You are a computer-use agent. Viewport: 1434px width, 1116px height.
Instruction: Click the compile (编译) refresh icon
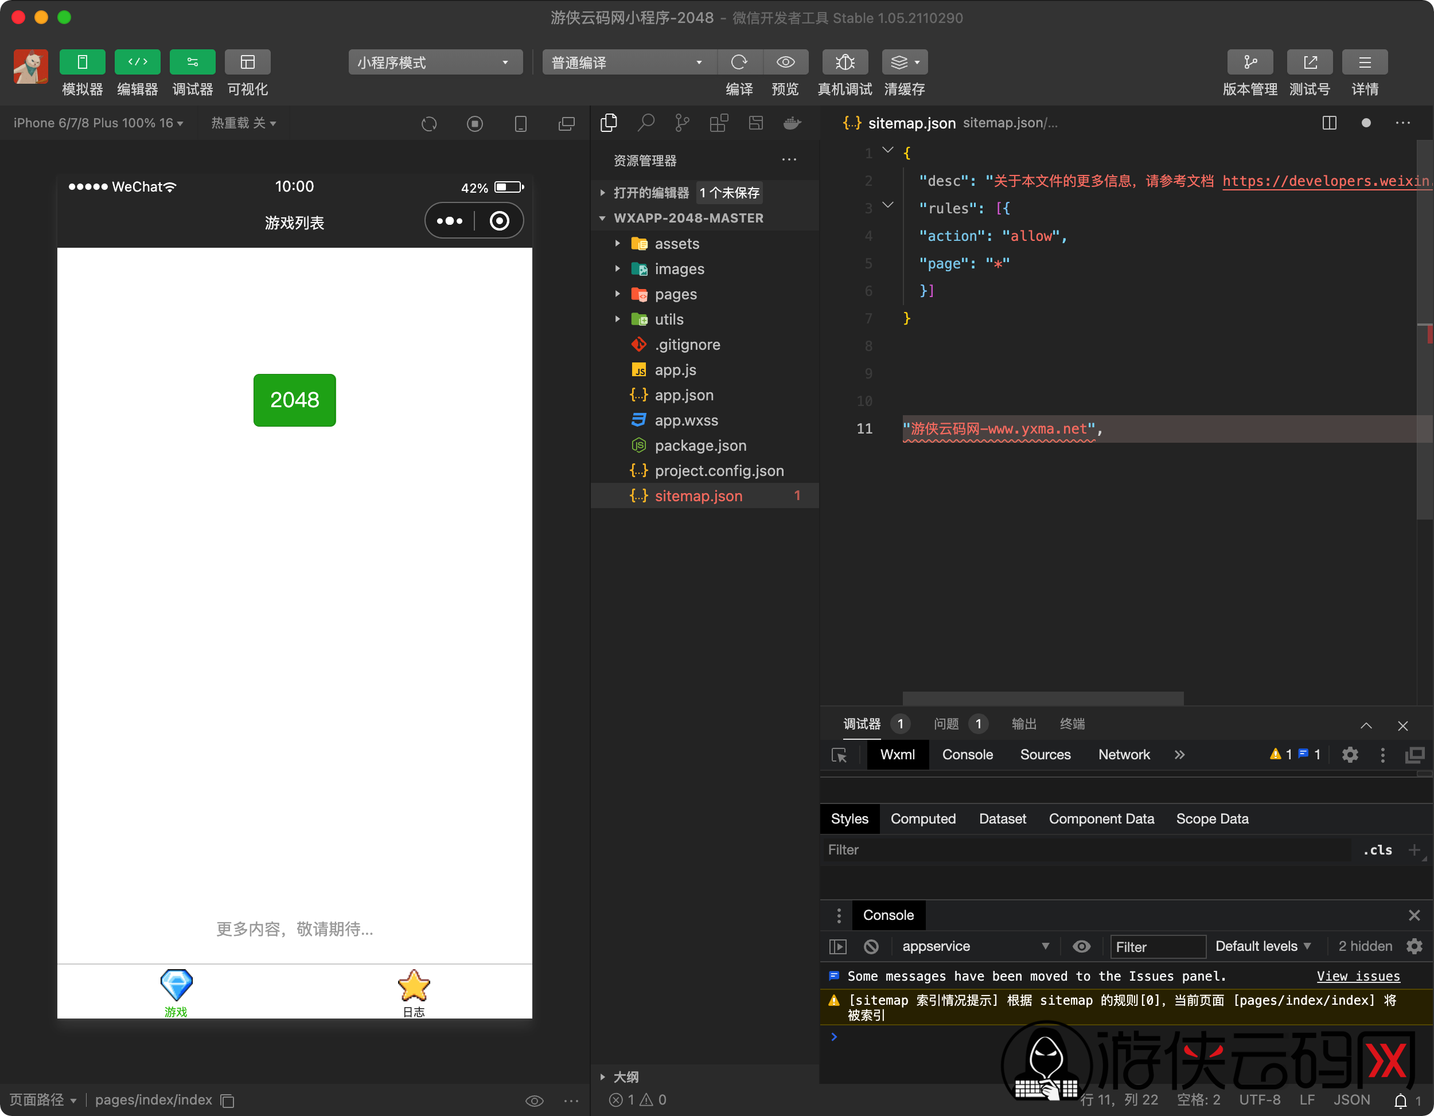pyautogui.click(x=739, y=63)
